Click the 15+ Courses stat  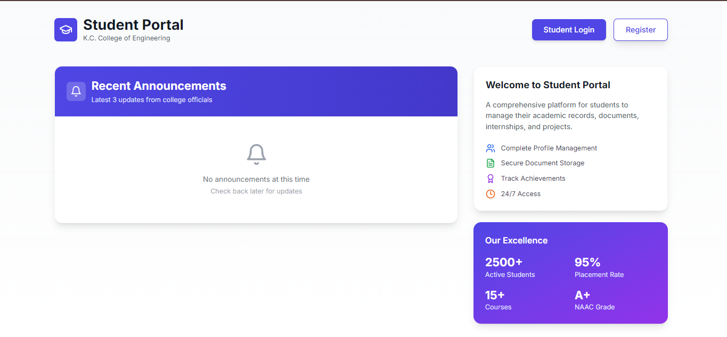[x=498, y=300]
